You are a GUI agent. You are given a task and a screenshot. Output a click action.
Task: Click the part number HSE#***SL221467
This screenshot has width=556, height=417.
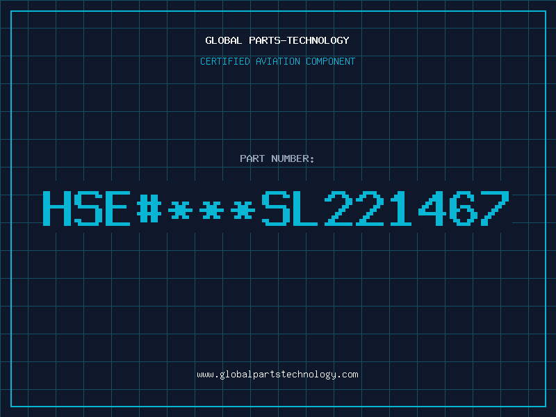pyautogui.click(x=276, y=208)
